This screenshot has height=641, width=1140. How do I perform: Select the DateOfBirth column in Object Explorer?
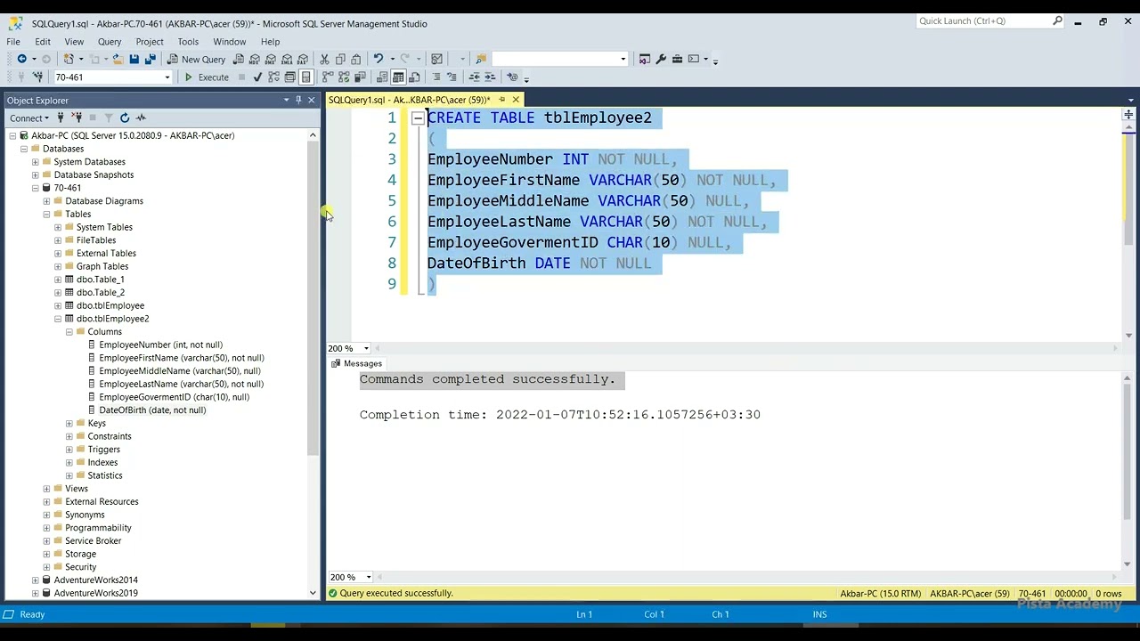click(x=151, y=410)
